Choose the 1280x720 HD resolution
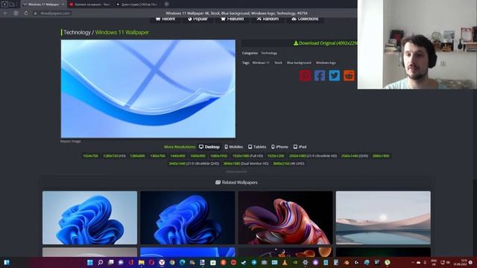The height and width of the screenshot is (268, 477). point(114,156)
